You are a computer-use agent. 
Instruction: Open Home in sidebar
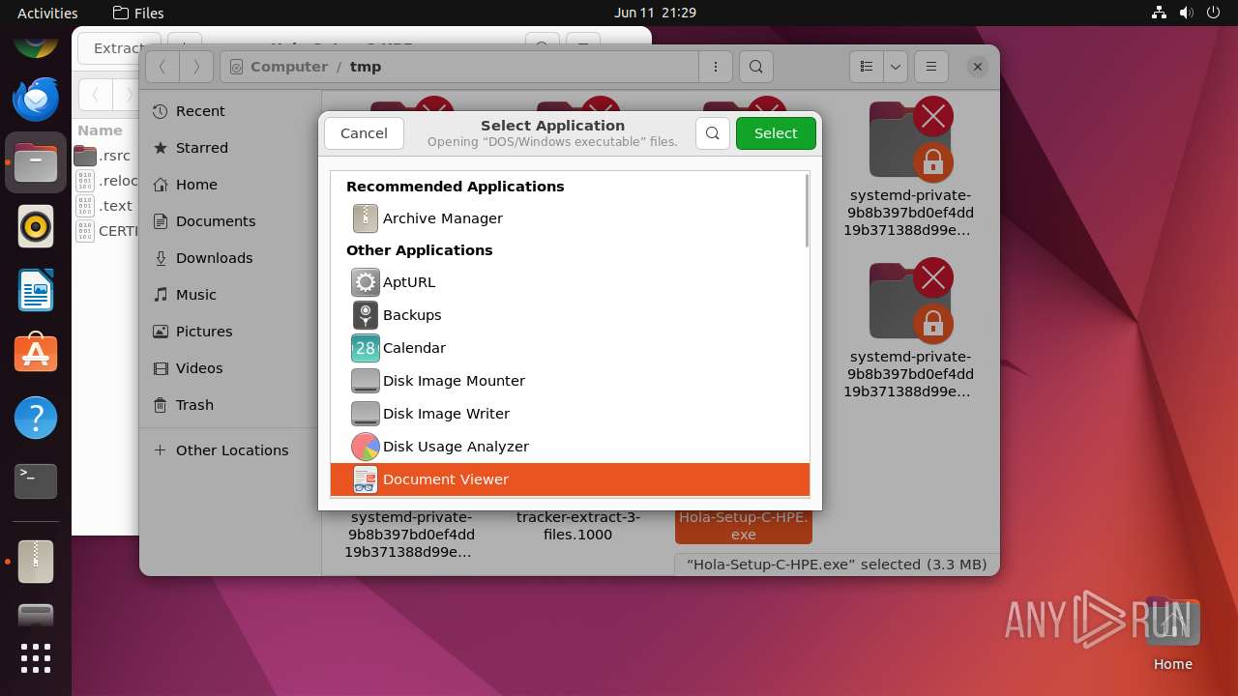click(230, 185)
